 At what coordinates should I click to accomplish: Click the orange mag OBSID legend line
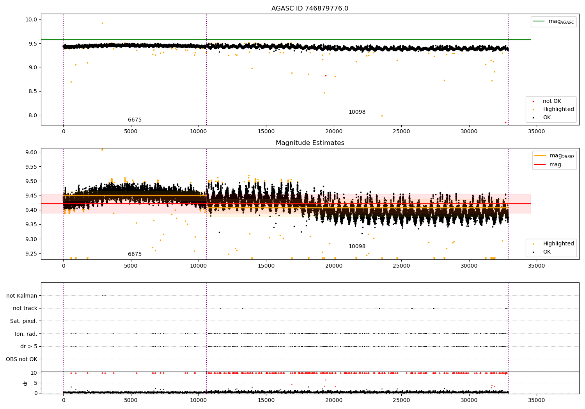click(x=540, y=156)
